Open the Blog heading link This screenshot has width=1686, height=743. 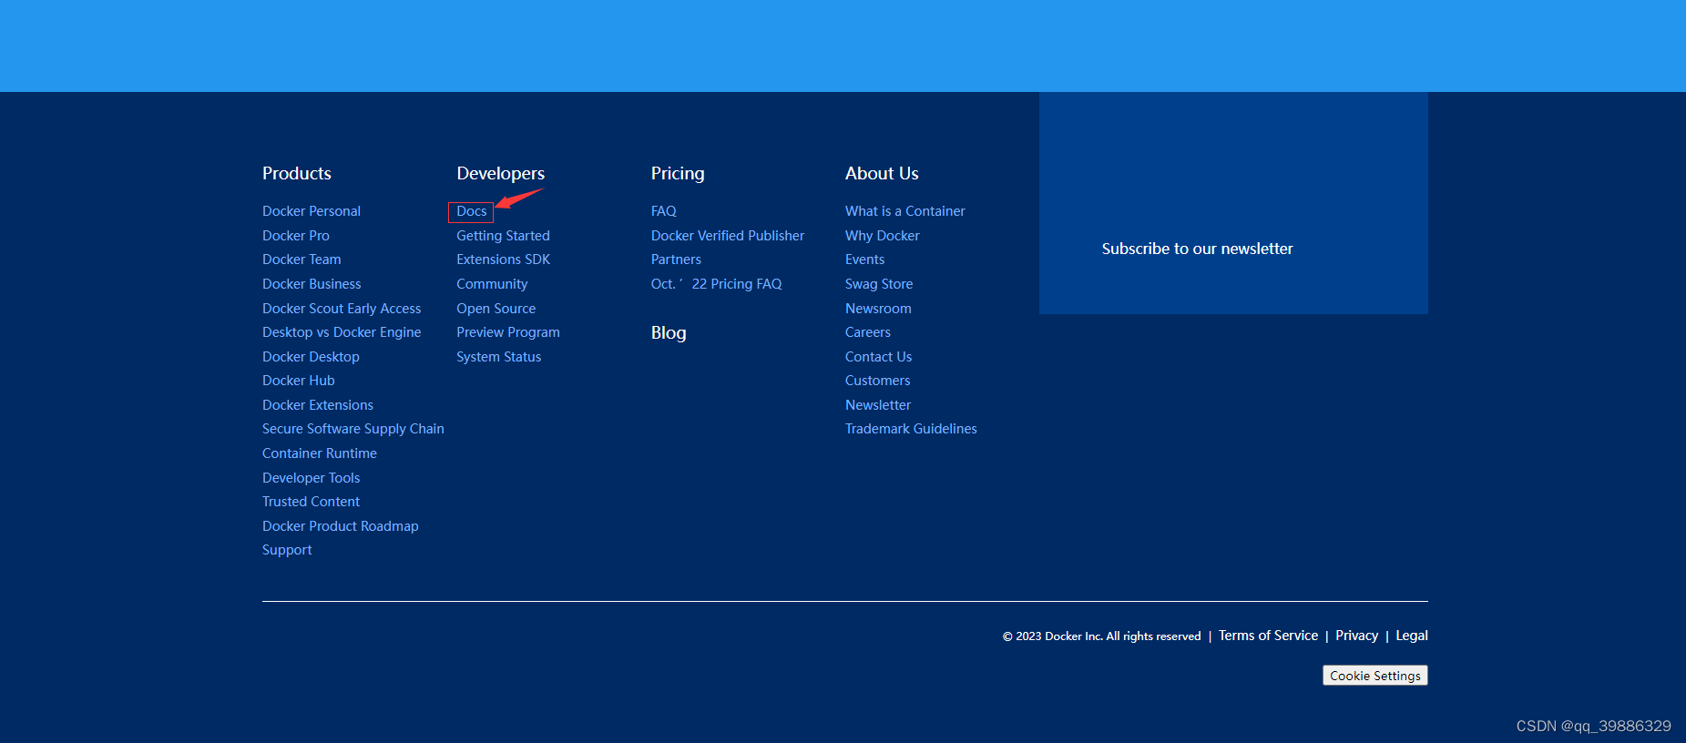pyautogui.click(x=669, y=332)
